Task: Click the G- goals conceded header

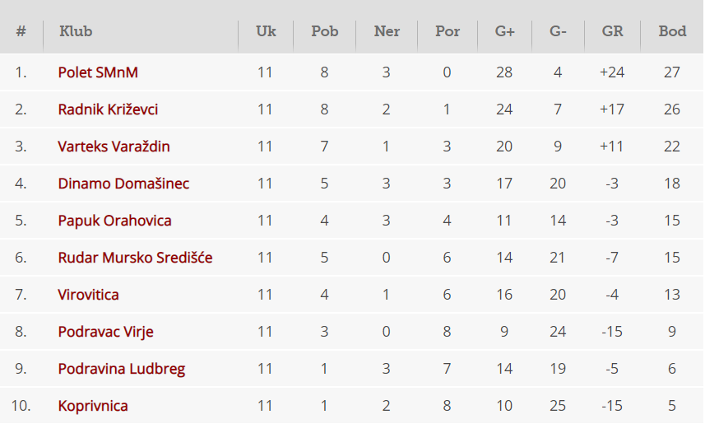Action: (x=558, y=31)
